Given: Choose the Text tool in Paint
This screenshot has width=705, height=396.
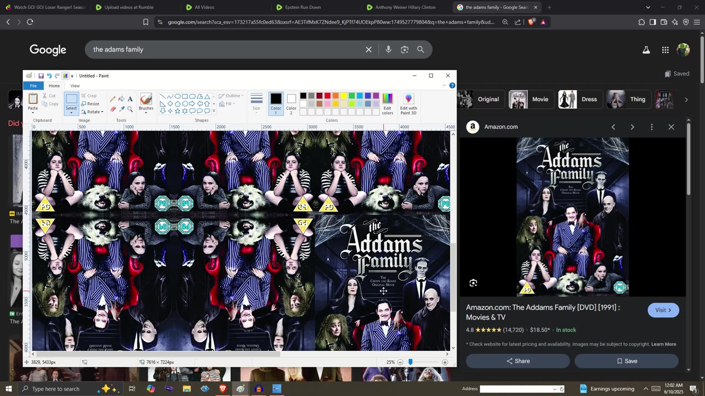Looking at the screenshot, I should click(130, 99).
